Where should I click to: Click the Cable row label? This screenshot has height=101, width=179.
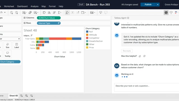tap(32, 45)
